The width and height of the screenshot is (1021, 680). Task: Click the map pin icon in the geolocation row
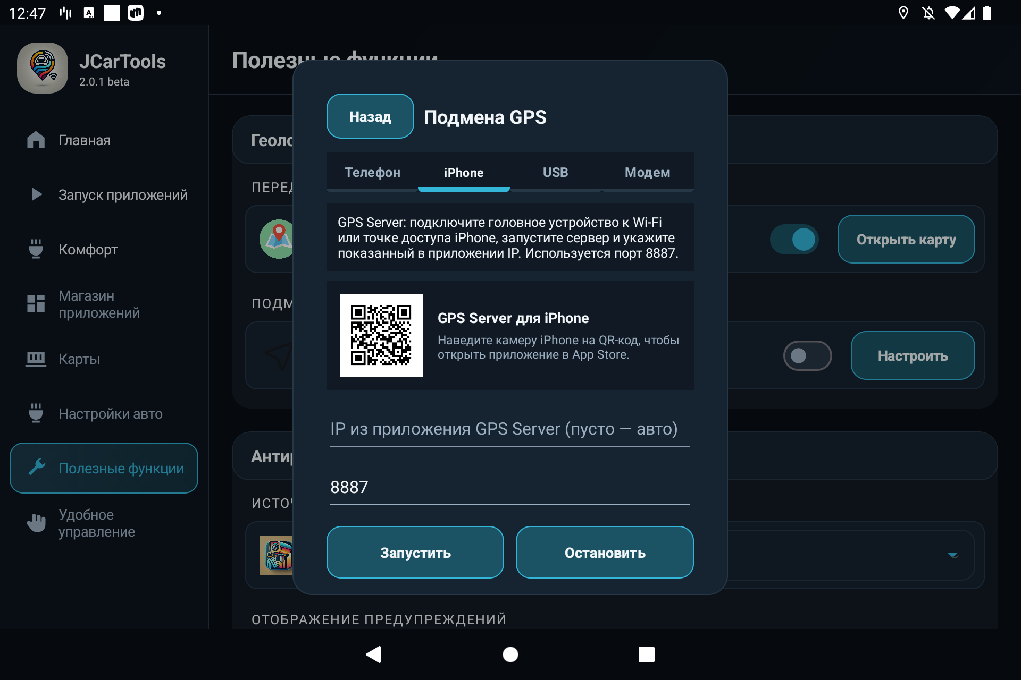(277, 239)
